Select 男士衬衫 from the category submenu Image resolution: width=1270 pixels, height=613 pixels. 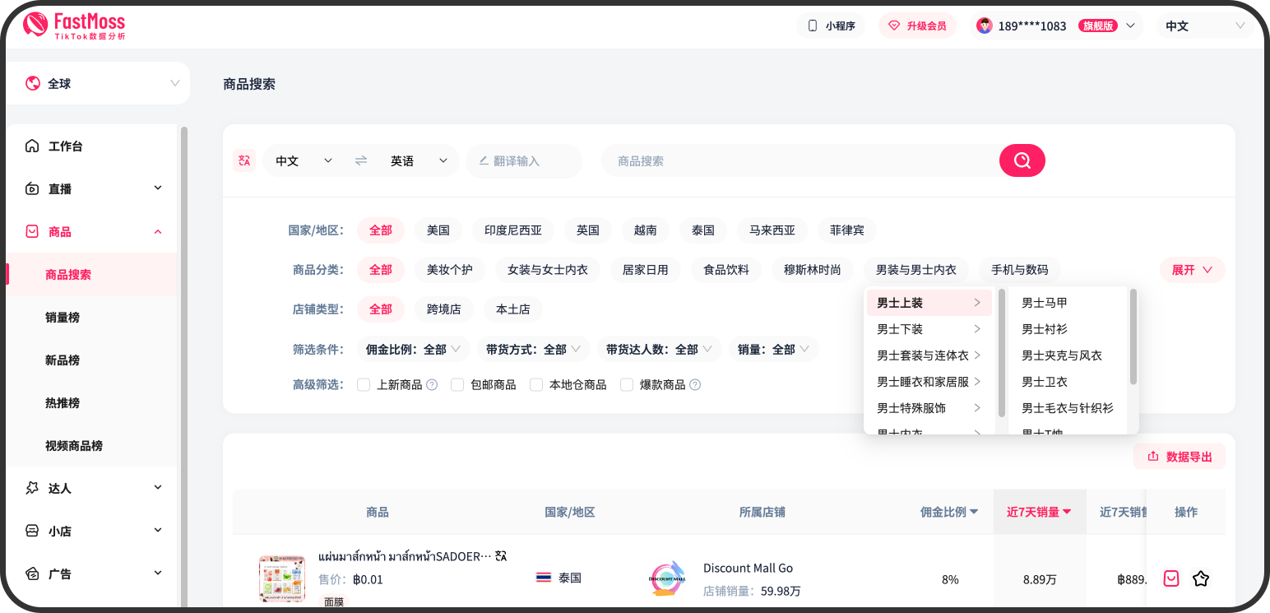click(1046, 328)
